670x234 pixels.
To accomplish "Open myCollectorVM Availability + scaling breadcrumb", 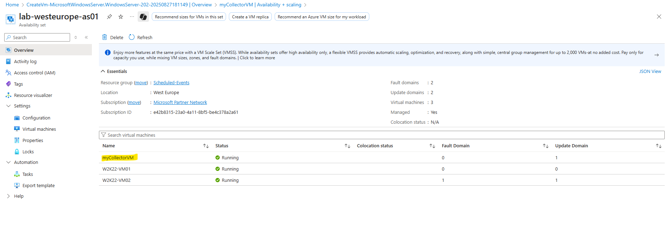I will coord(261,5).
